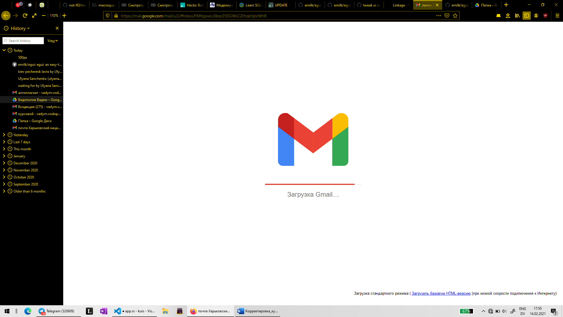Viewport: 563px width, 317px height.
Task: Open the tracking protection shield icon
Action: pos(108,16)
